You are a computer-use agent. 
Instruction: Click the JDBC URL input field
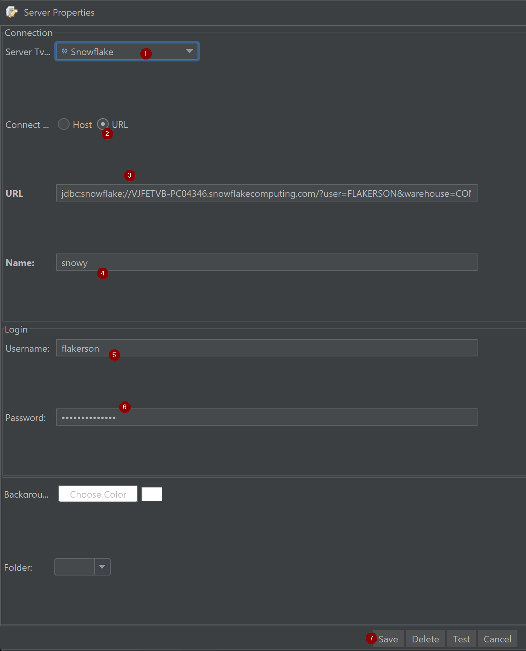[x=266, y=193]
